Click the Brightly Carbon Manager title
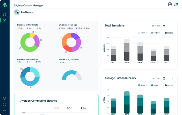Image resolution: width=182 pixels, height=115 pixels. pos(28,5)
